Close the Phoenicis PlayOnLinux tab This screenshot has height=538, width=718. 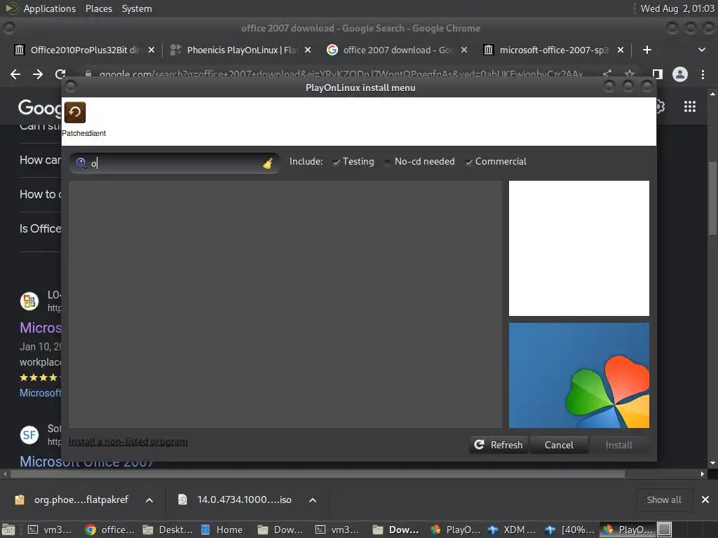tap(308, 50)
